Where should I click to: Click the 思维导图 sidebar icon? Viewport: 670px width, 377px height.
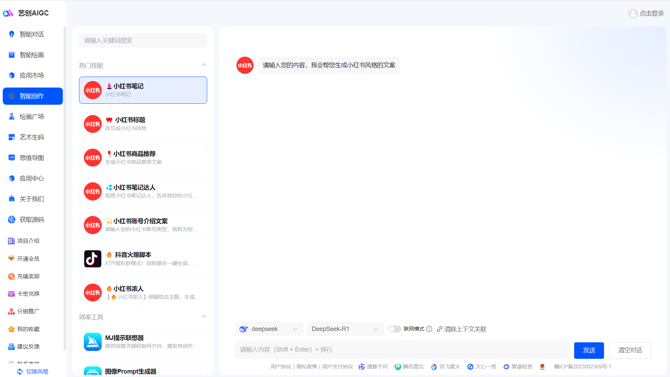pyautogui.click(x=12, y=158)
